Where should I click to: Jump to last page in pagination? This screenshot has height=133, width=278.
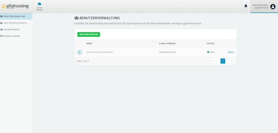232,61
